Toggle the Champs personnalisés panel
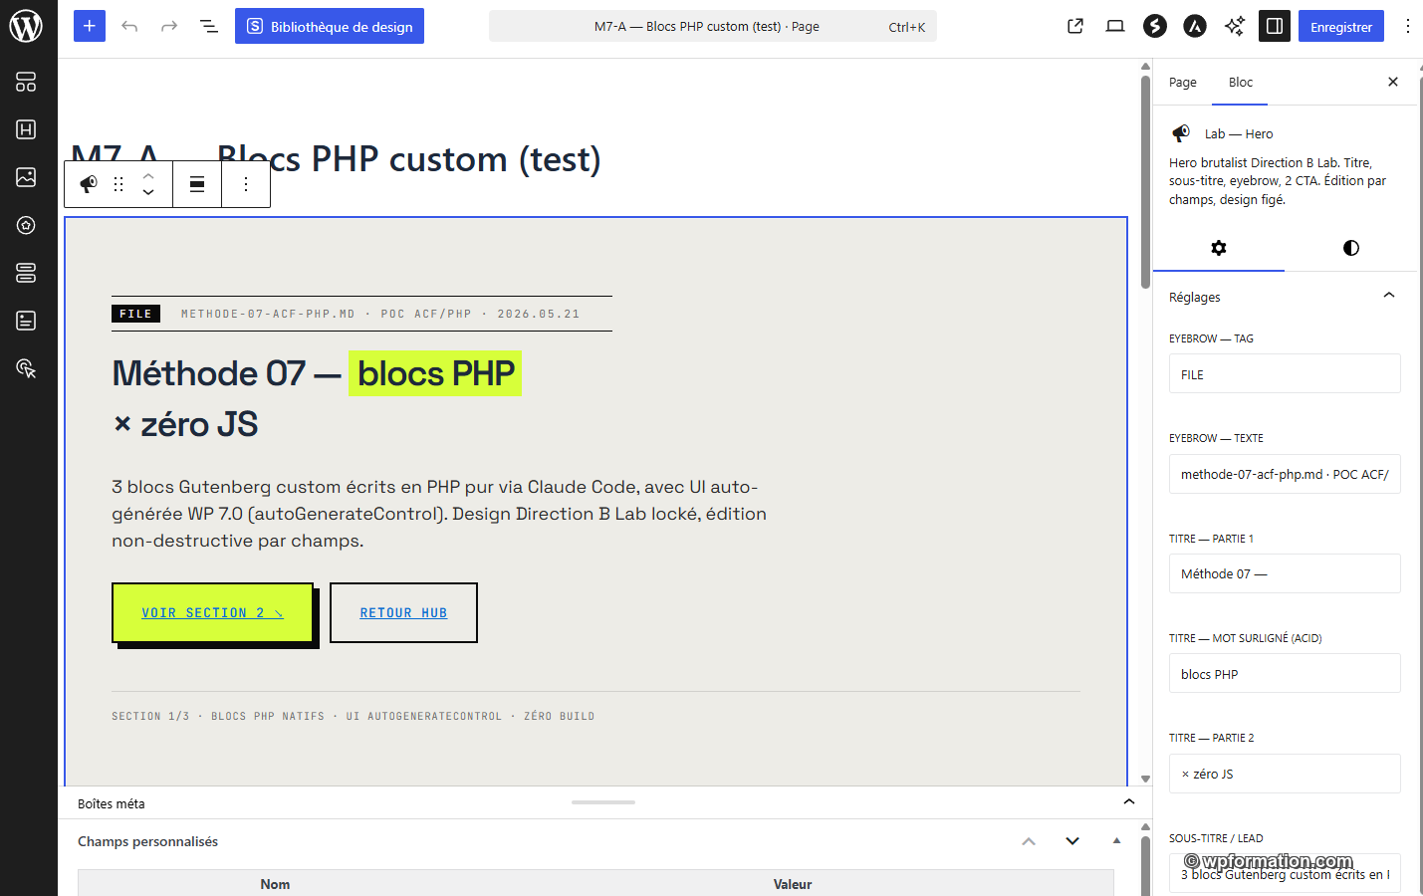 click(x=1116, y=841)
